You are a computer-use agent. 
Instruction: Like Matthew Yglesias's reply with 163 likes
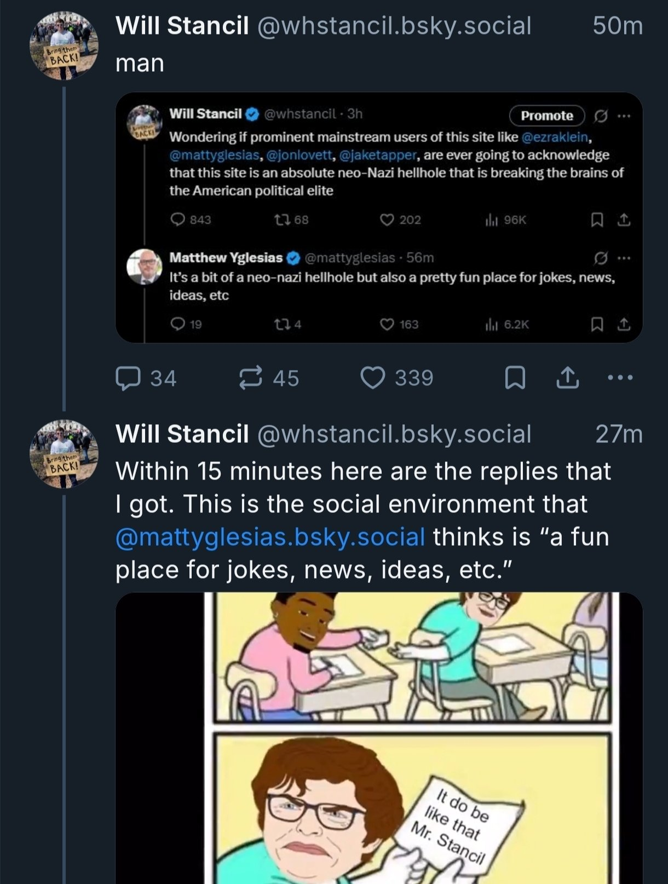[387, 325]
